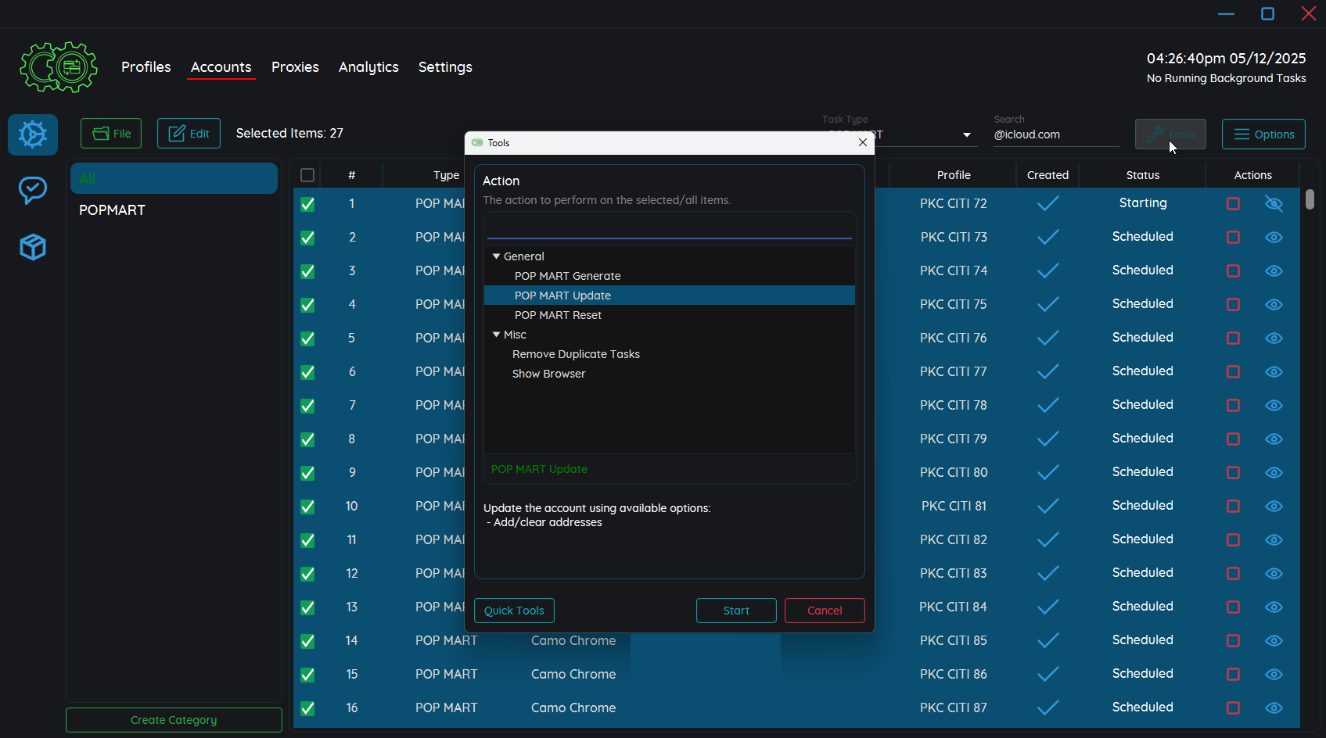Select the All category
1326x738 pixels.
pos(174,178)
